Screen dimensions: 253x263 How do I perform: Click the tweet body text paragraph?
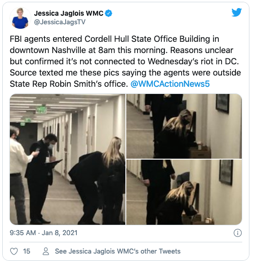click(125, 62)
